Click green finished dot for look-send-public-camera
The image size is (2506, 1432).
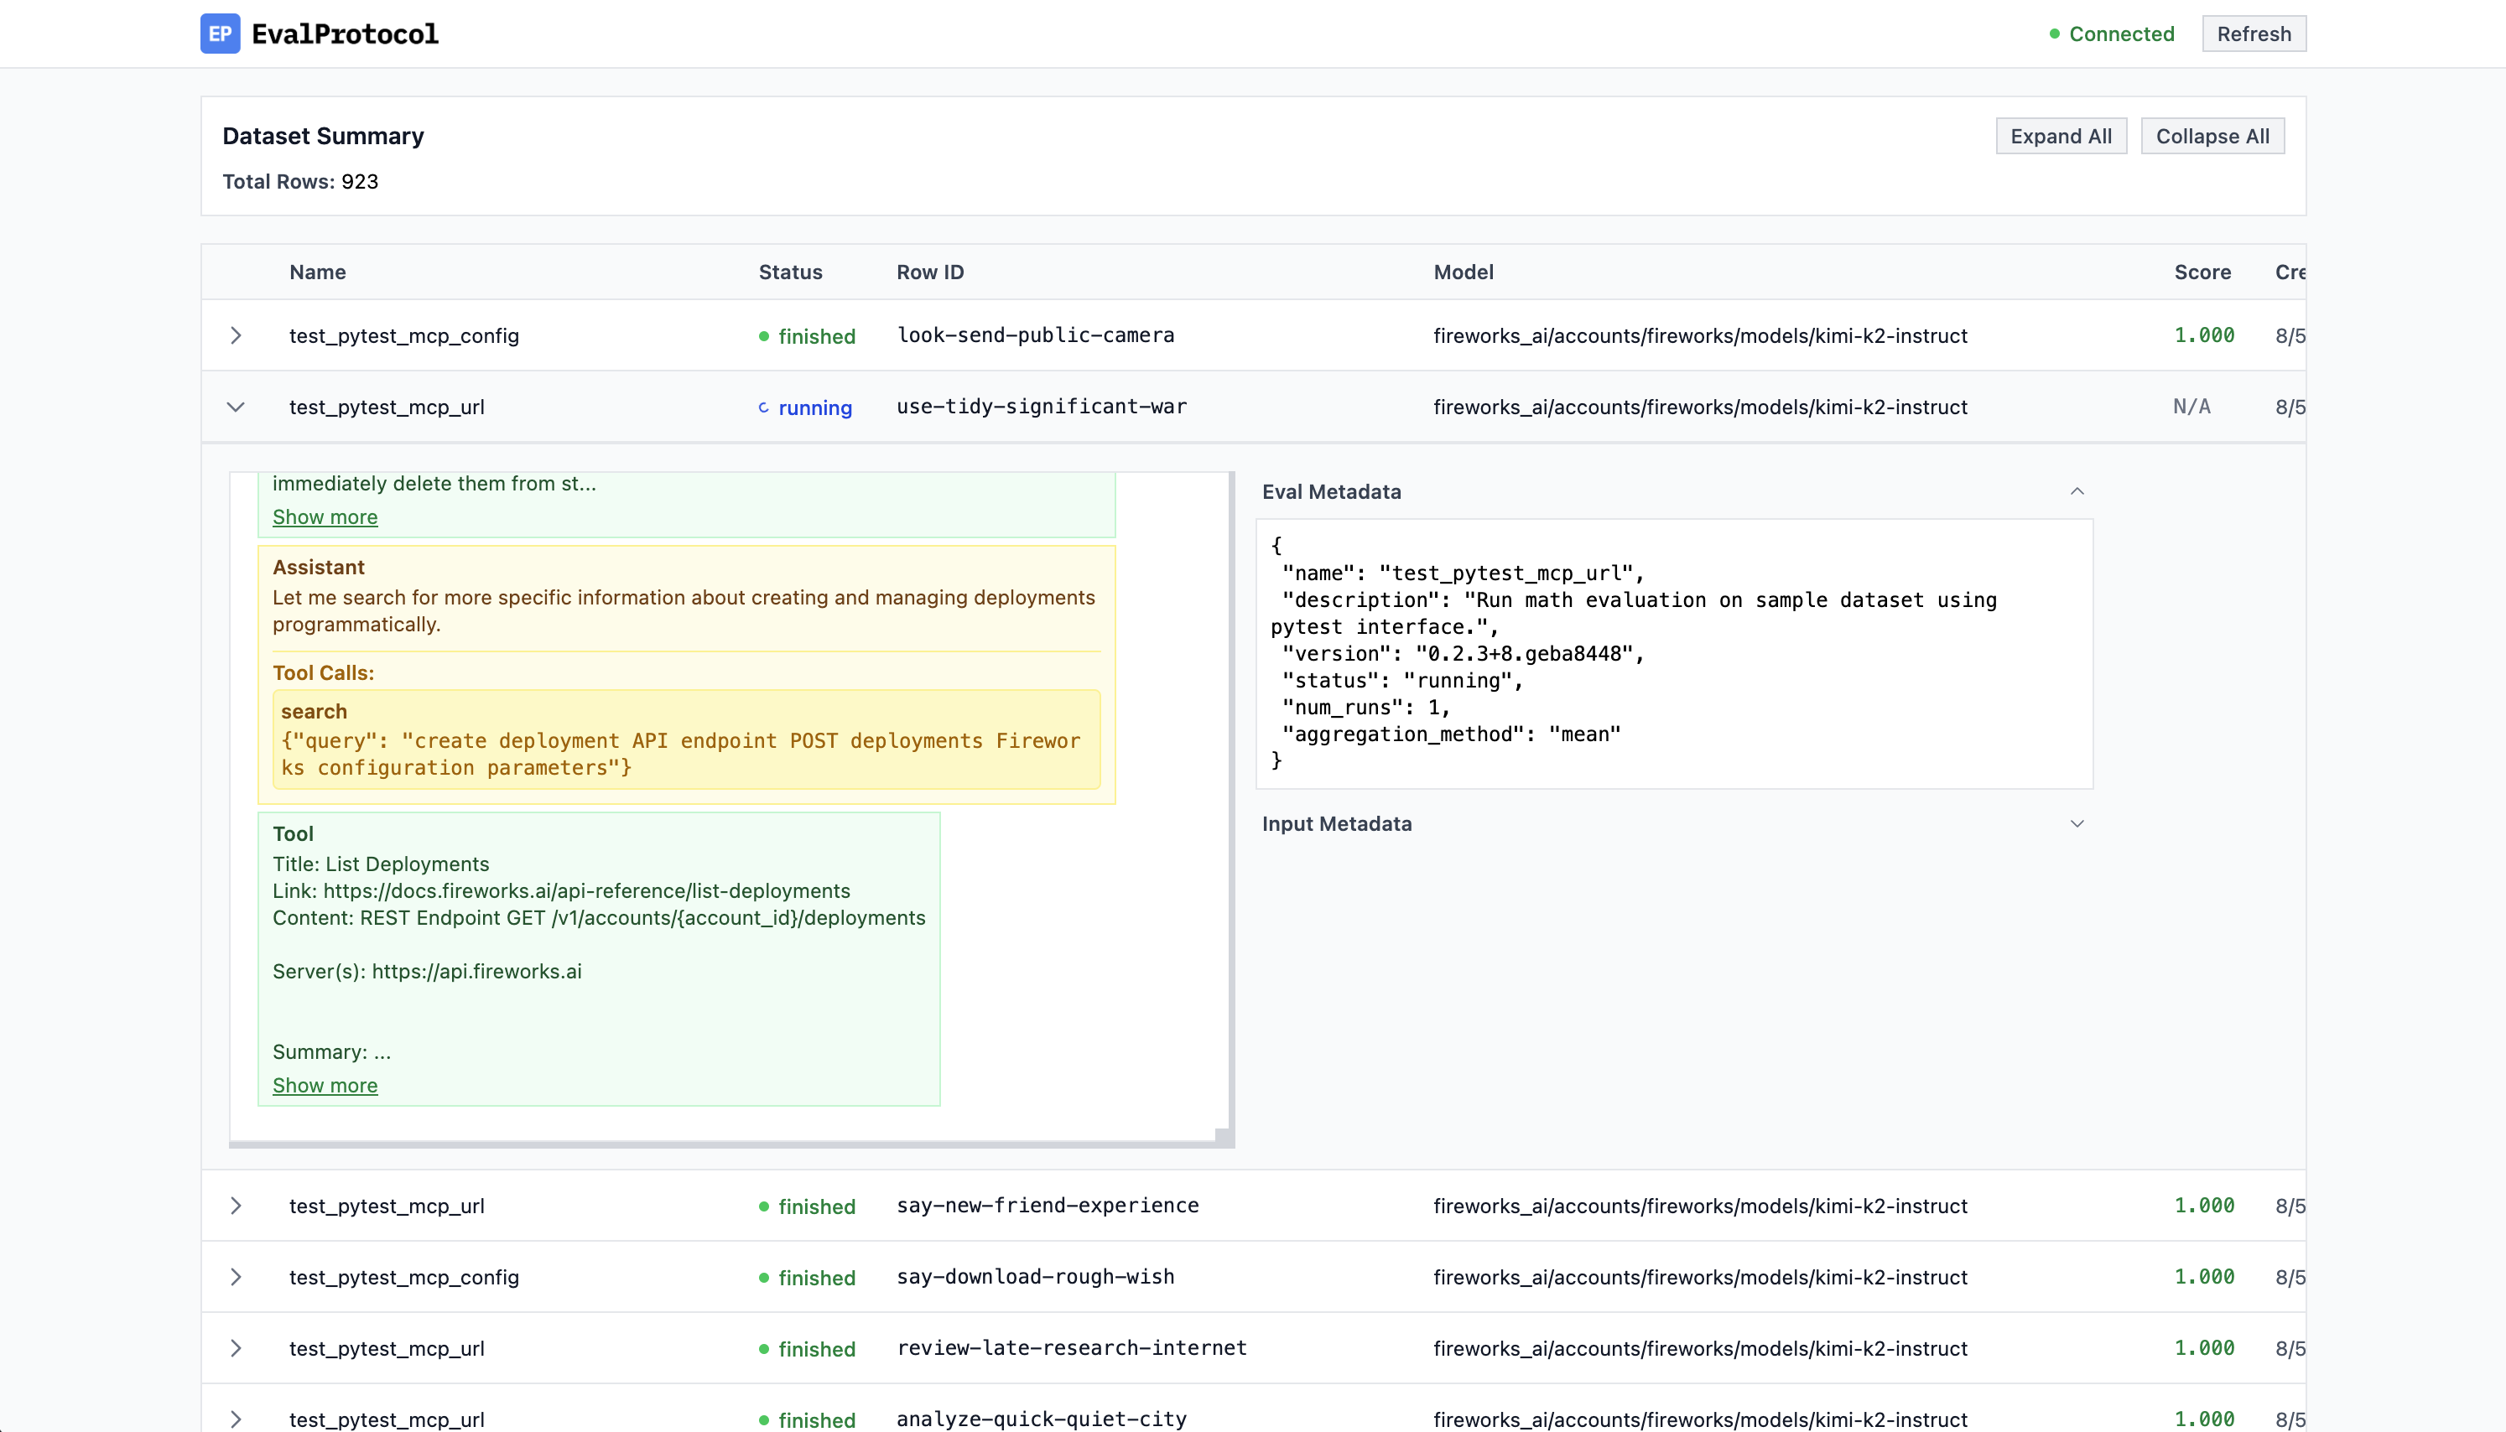click(x=763, y=336)
